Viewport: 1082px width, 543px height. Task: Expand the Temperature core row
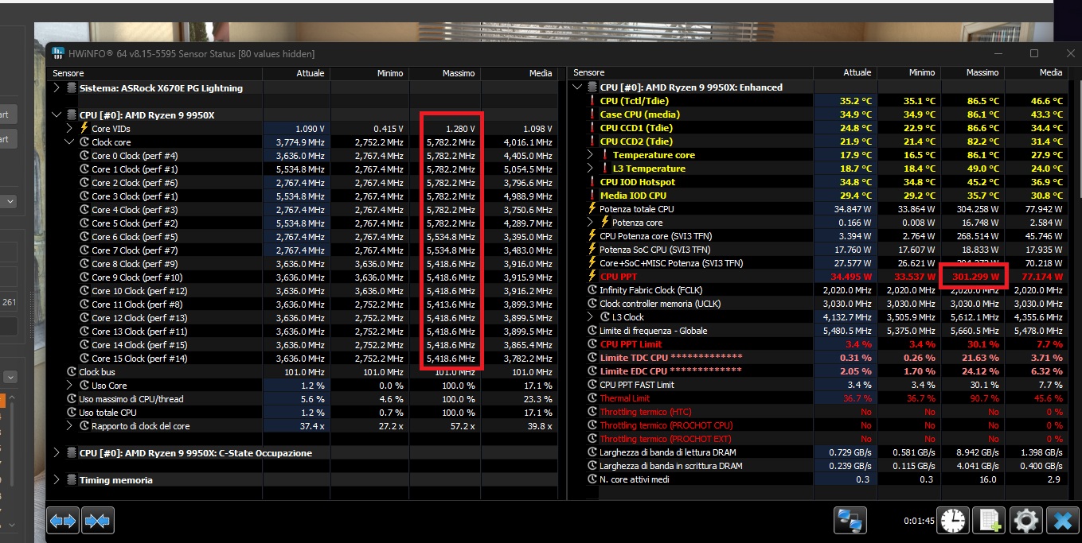[590, 155]
